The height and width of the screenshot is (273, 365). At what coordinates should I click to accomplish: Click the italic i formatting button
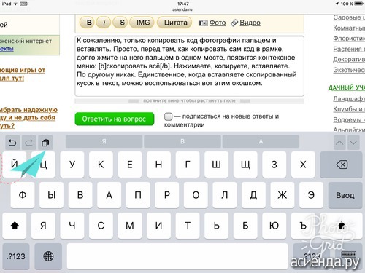[x=104, y=23]
